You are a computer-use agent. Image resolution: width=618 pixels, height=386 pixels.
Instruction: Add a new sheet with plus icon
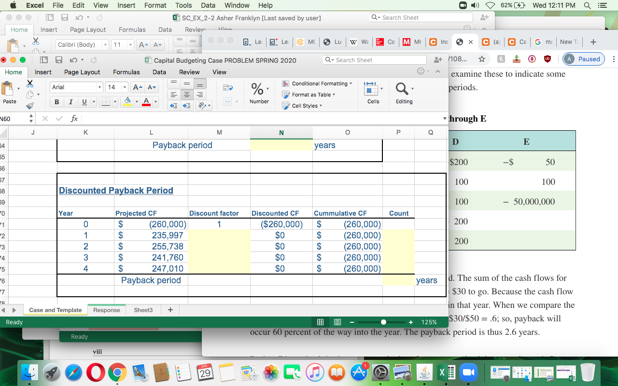170,310
